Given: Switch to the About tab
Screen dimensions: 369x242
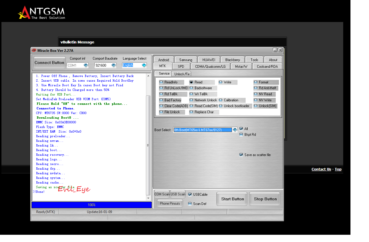Looking at the screenshot, I should (x=273, y=60).
